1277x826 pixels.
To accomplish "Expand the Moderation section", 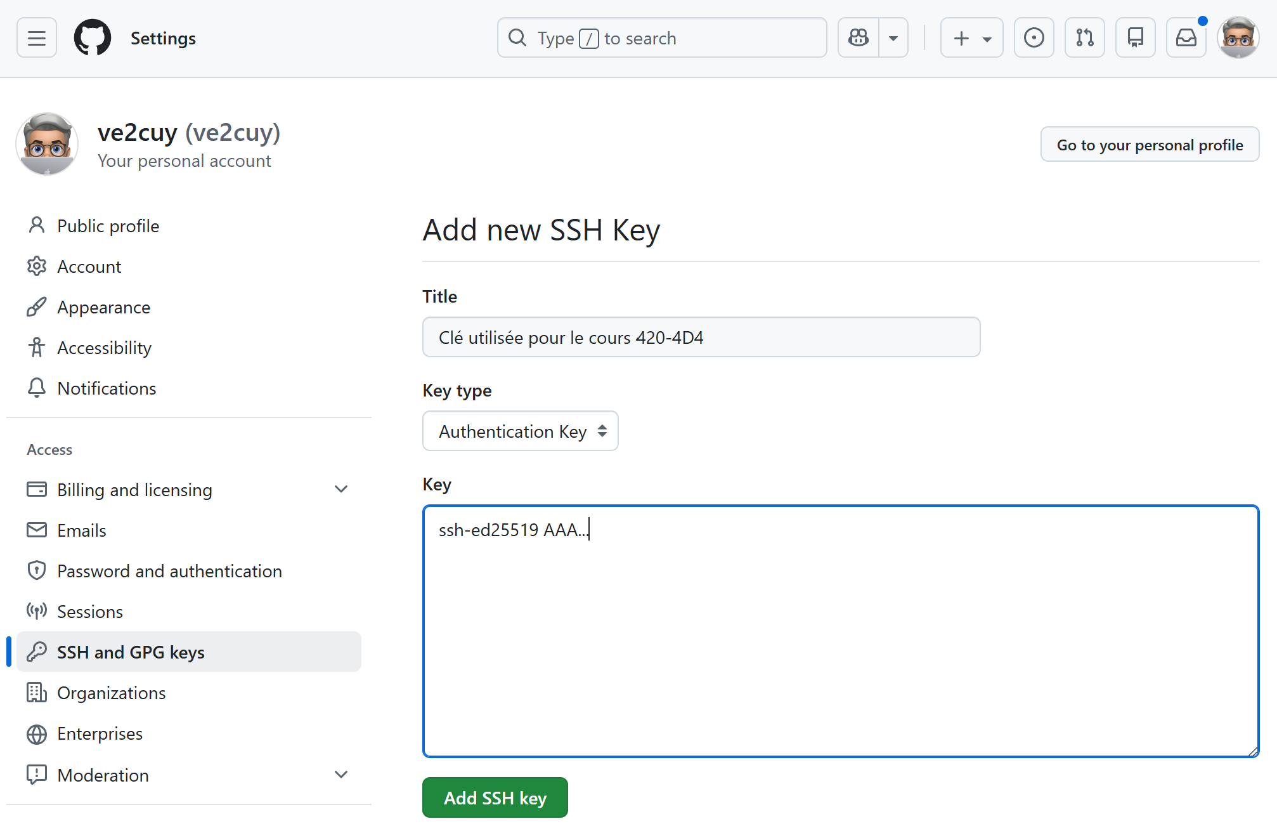I will [341, 775].
